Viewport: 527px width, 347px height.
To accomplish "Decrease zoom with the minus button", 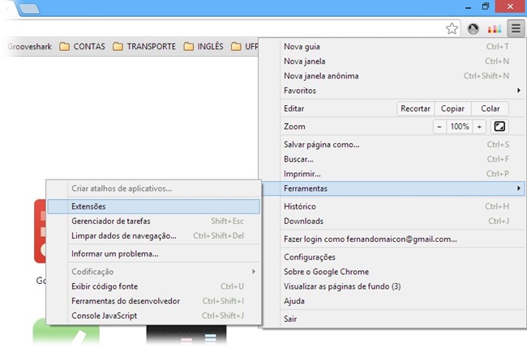I will click(x=439, y=126).
